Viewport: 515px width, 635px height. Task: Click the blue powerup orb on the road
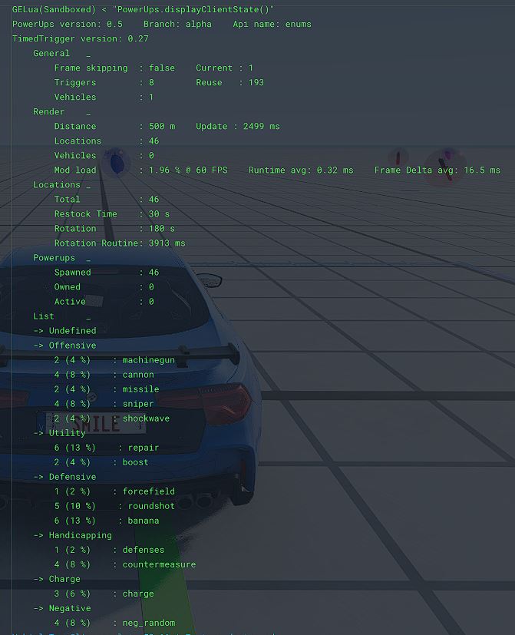click(116, 162)
